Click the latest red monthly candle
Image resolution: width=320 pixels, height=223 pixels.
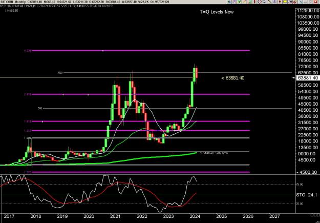(197, 73)
